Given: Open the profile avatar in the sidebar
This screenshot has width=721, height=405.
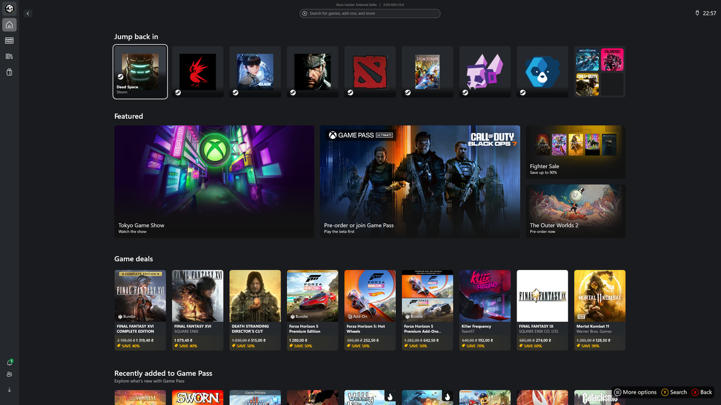Looking at the screenshot, I should 9,9.
